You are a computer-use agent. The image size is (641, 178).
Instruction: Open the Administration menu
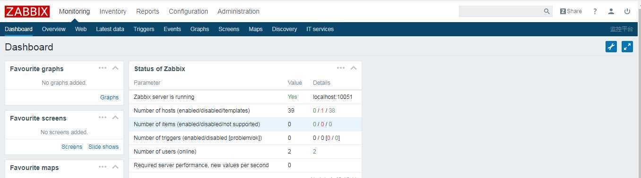click(238, 11)
